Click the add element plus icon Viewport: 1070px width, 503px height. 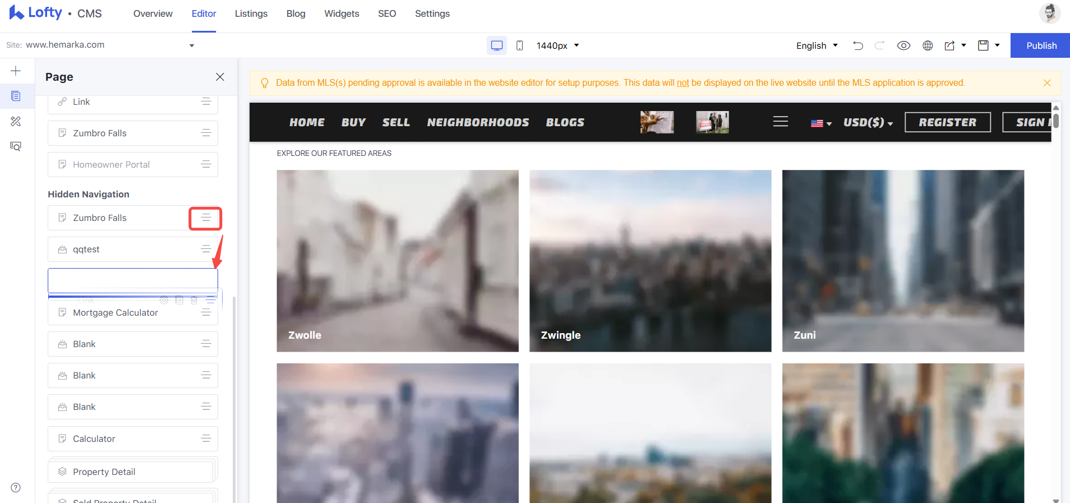tap(16, 71)
